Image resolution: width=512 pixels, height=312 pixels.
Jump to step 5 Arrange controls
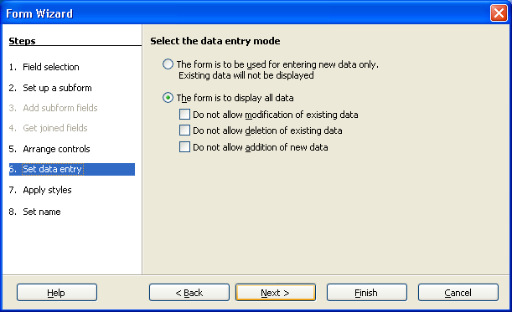click(49, 149)
